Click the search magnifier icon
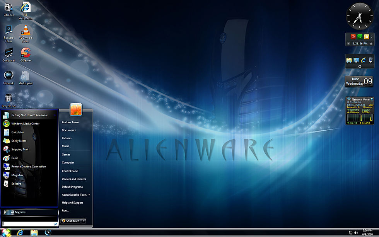The width and height of the screenshot is (379, 237). (x=55, y=224)
